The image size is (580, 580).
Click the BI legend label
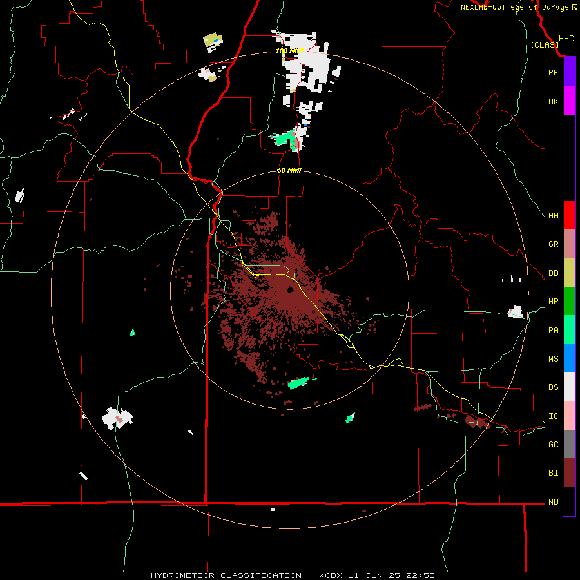click(553, 473)
